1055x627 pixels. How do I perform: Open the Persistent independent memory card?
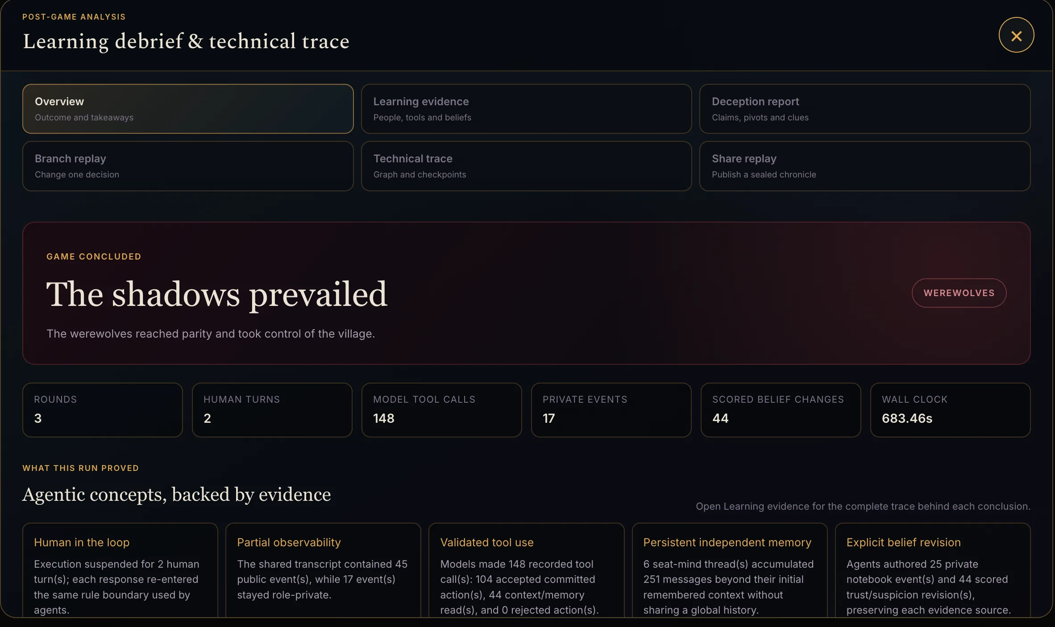coord(730,571)
